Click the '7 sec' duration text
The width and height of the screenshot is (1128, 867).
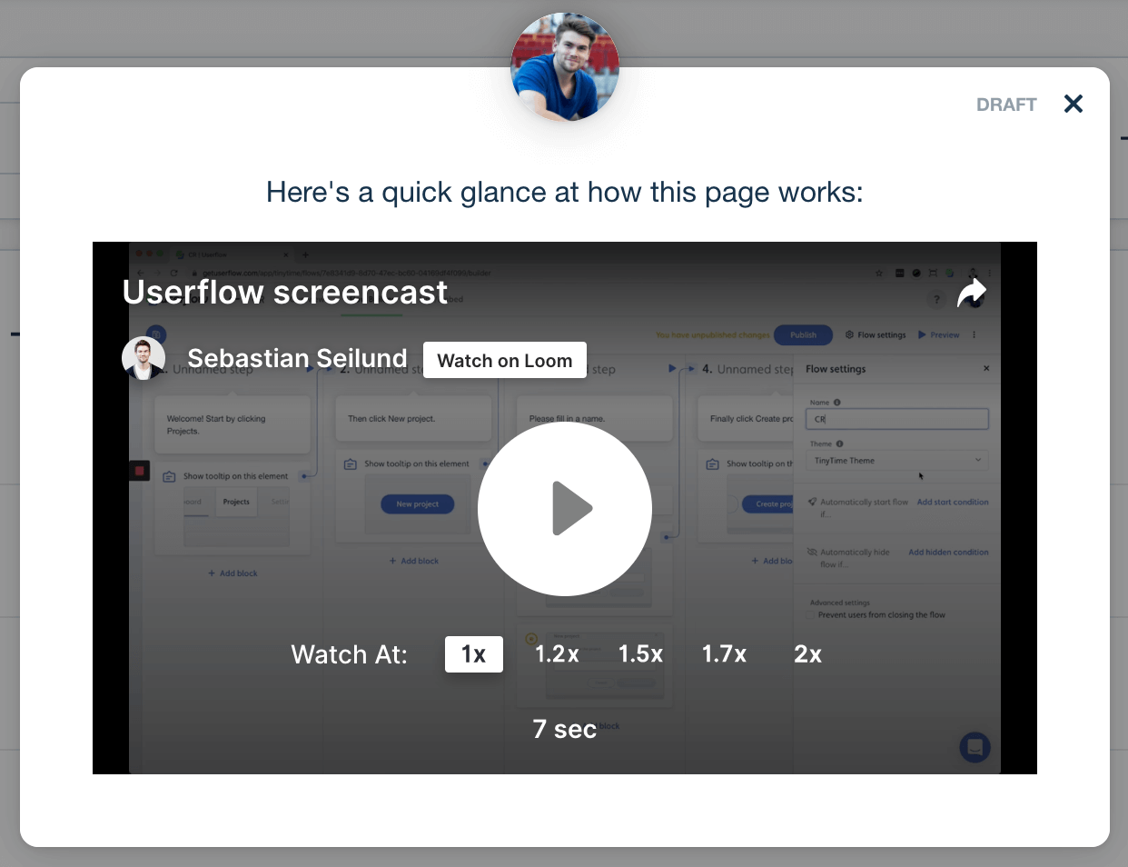(x=564, y=729)
